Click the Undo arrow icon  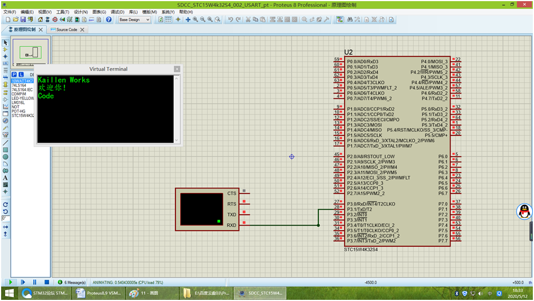(229, 19)
